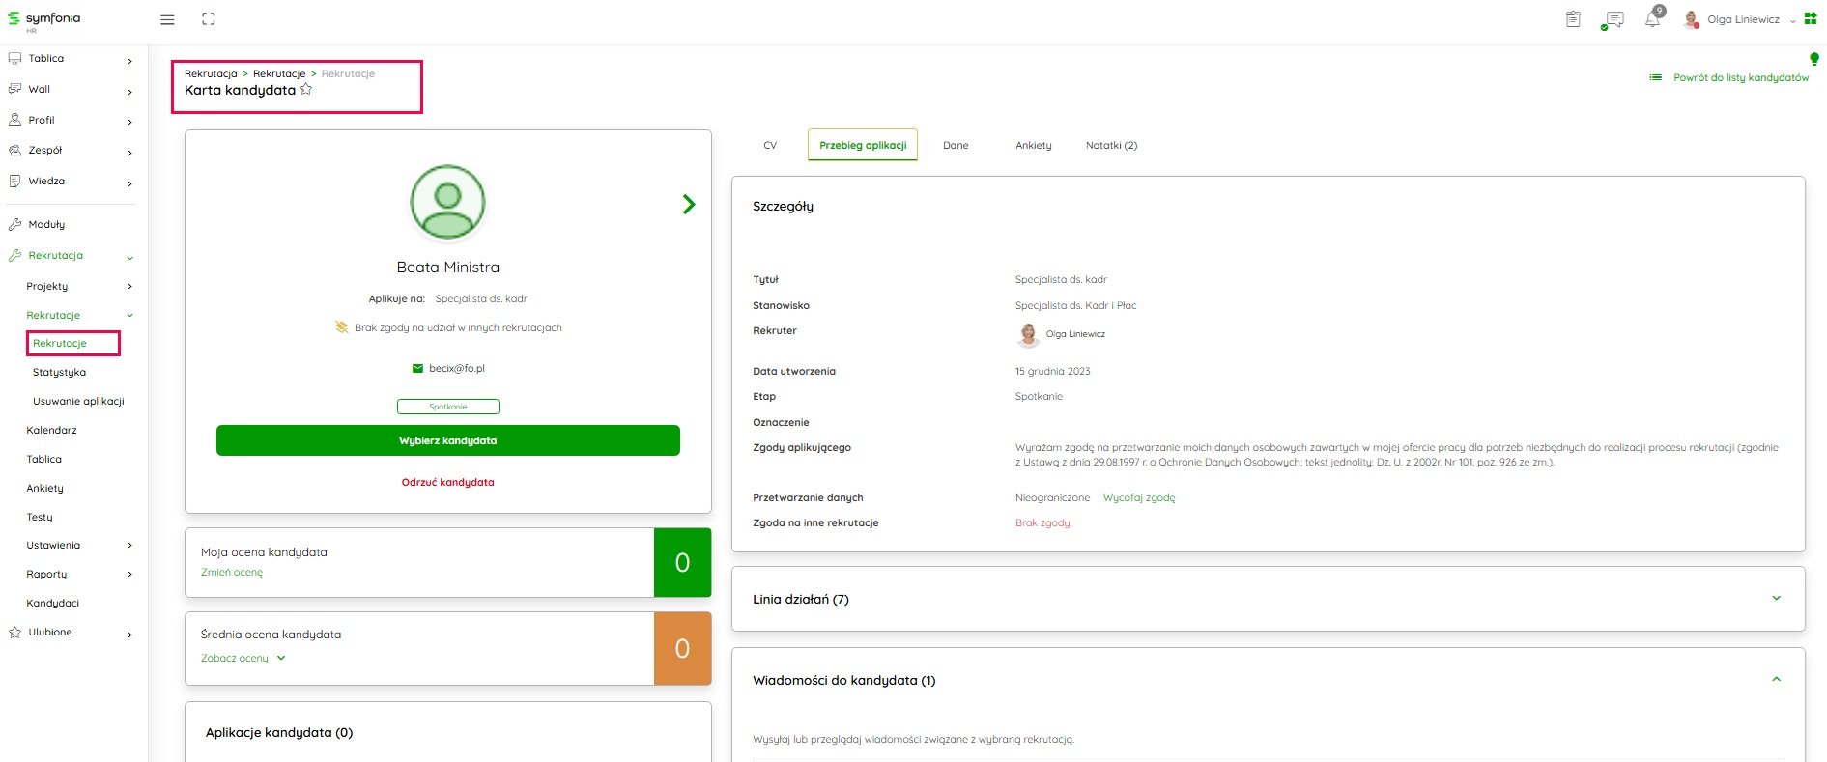
Task: Click the hamburger menu icon
Action: [167, 19]
